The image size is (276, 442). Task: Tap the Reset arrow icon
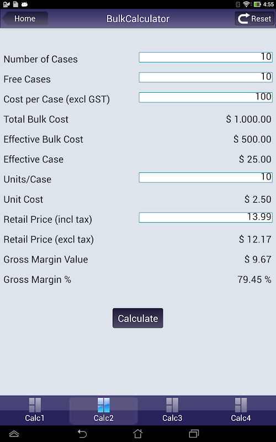(x=243, y=19)
